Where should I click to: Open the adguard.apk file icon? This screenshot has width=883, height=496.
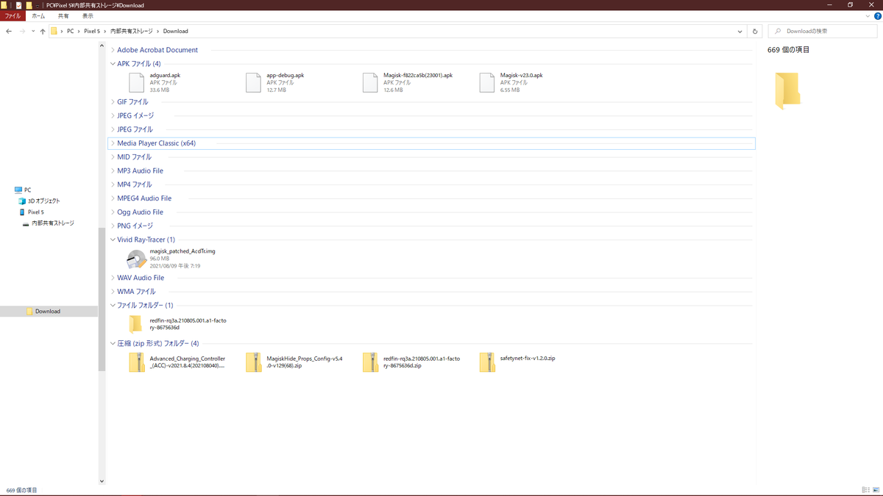click(x=136, y=82)
